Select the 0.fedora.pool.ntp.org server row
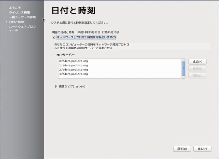 click(120, 61)
